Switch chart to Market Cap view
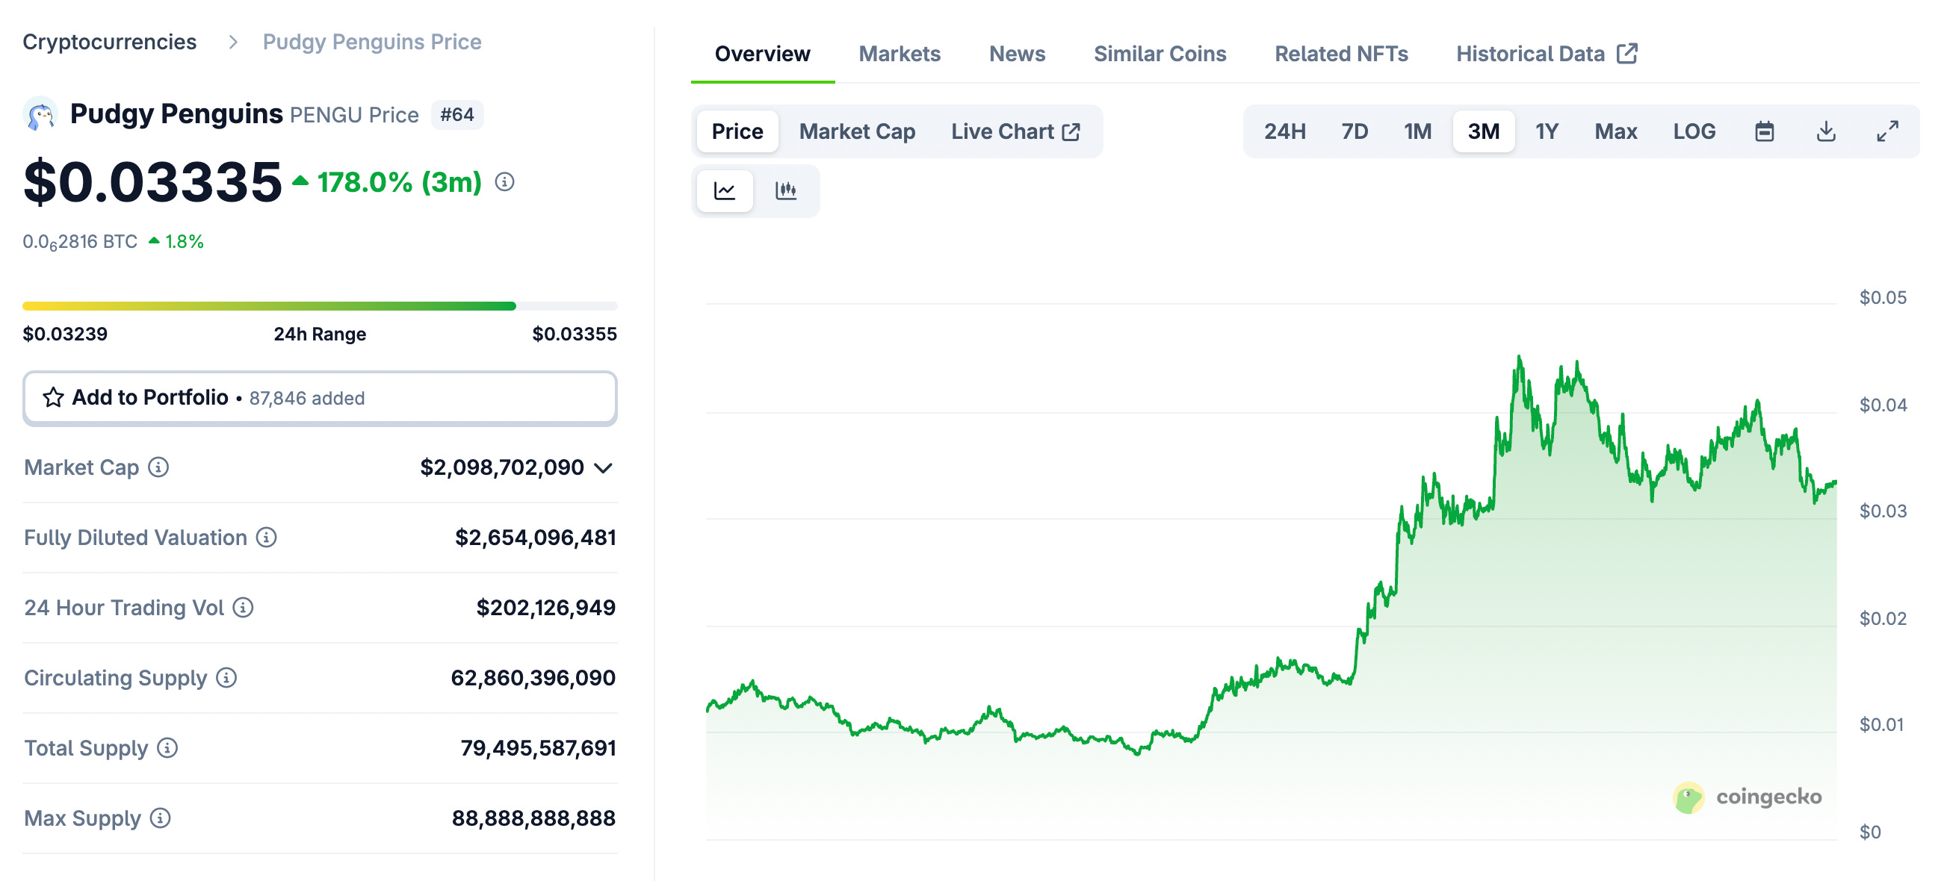The height and width of the screenshot is (881, 1944). point(856,131)
